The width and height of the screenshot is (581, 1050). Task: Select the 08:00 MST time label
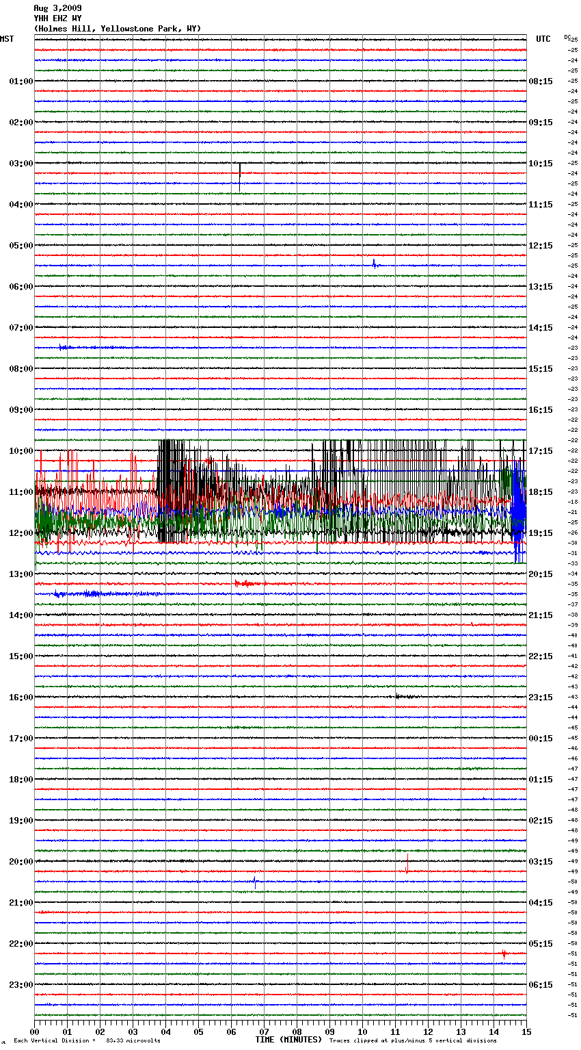pos(21,369)
